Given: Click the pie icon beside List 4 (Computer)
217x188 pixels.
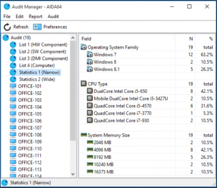Looking at the screenshot, I should 13,65.
